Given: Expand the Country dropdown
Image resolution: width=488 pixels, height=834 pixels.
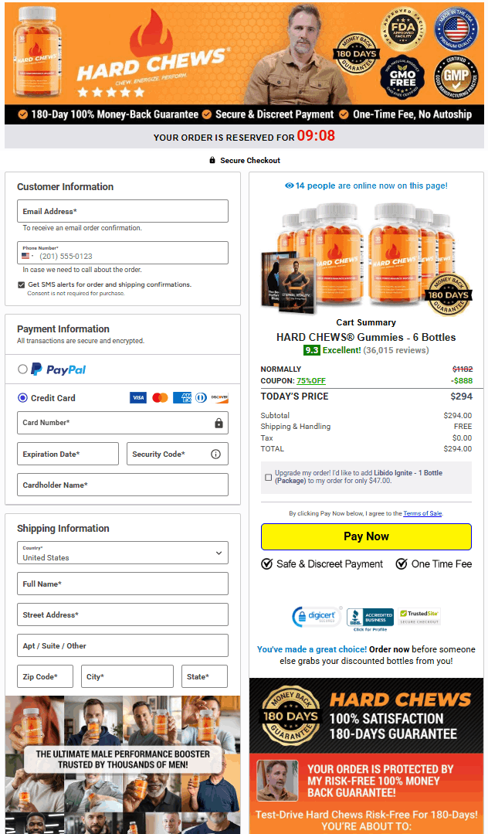Looking at the screenshot, I should (x=123, y=553).
